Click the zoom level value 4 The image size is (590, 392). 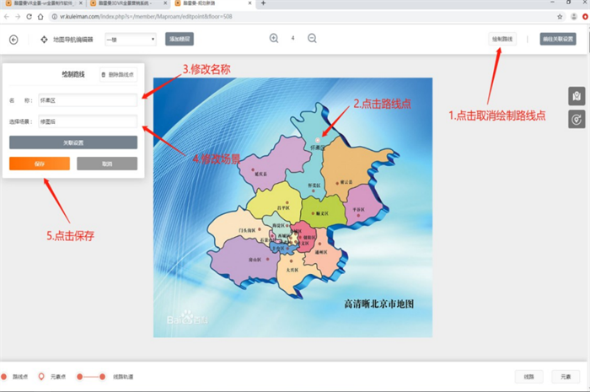[292, 38]
